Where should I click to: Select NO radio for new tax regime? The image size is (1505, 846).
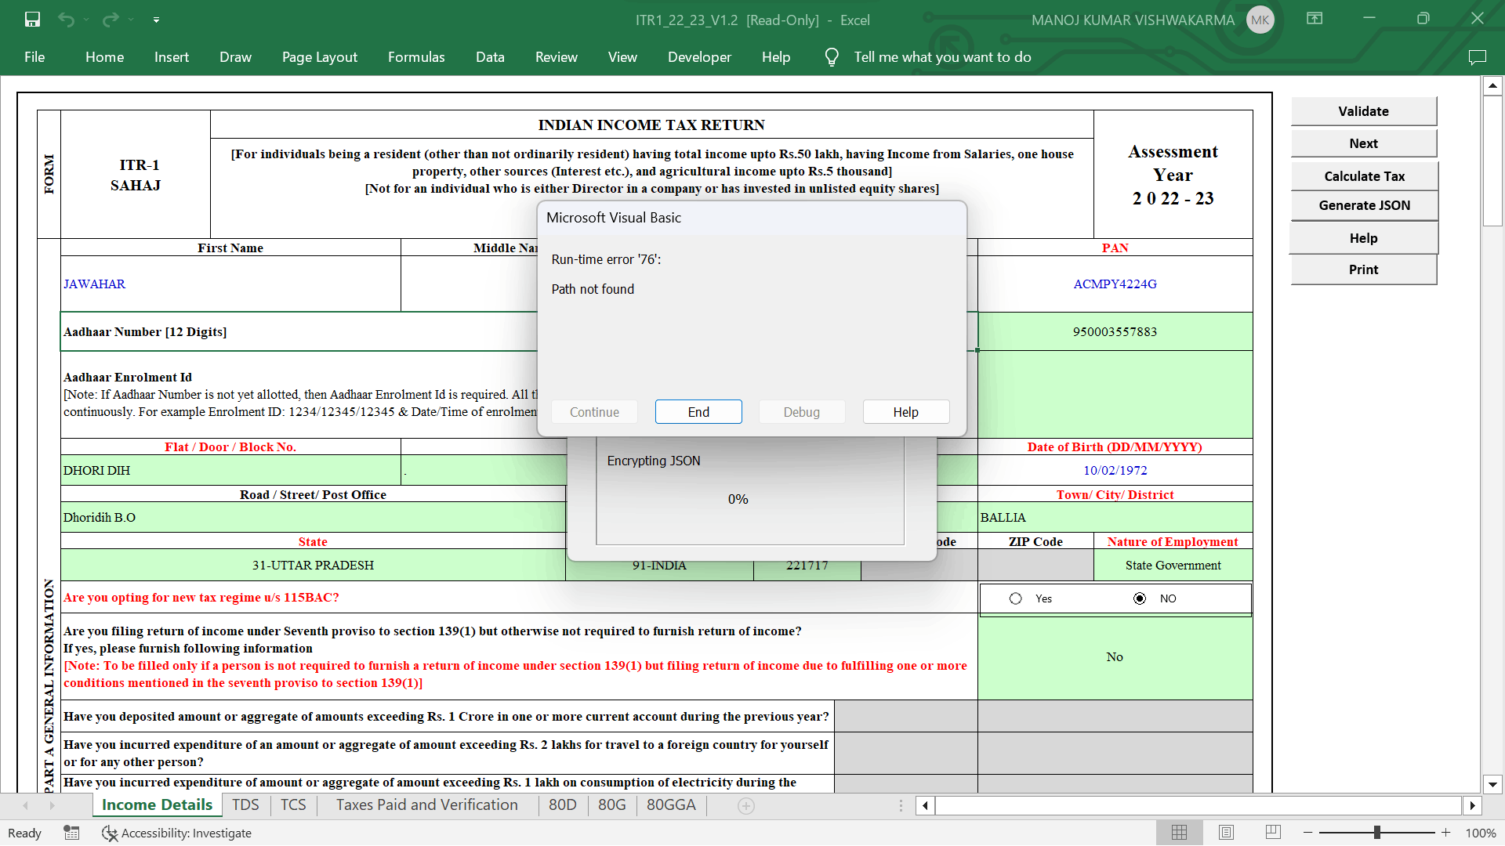1140,598
